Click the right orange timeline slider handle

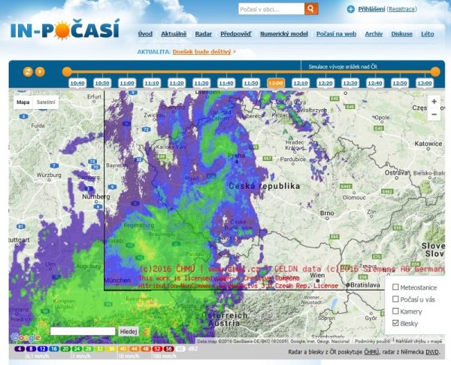click(435, 71)
